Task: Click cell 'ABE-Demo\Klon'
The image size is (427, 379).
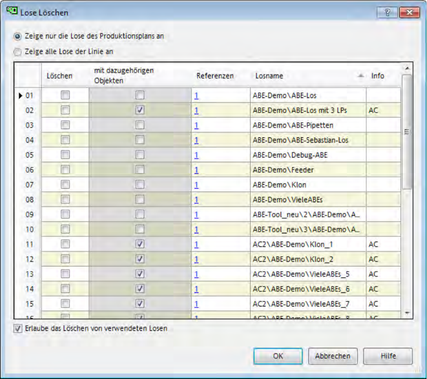Action: (308, 185)
